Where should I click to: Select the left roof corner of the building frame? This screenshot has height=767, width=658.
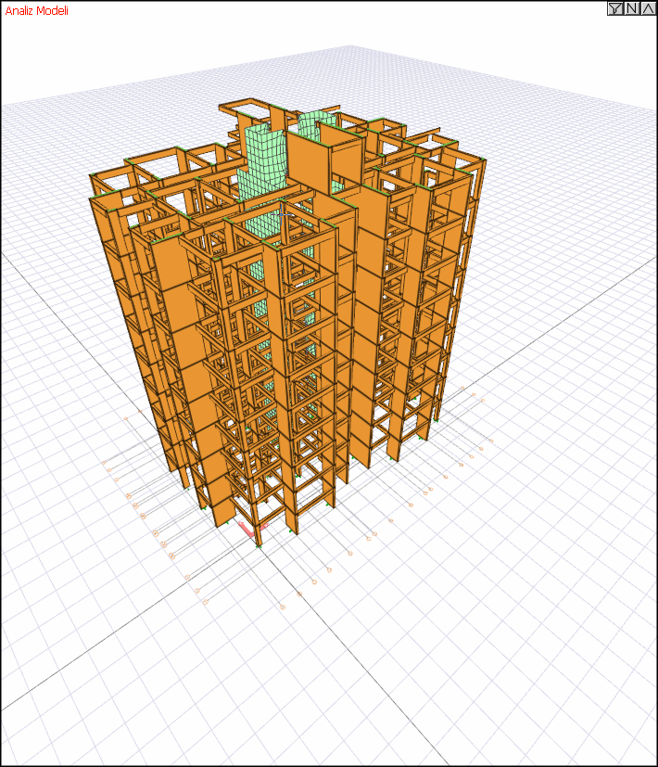click(92, 175)
